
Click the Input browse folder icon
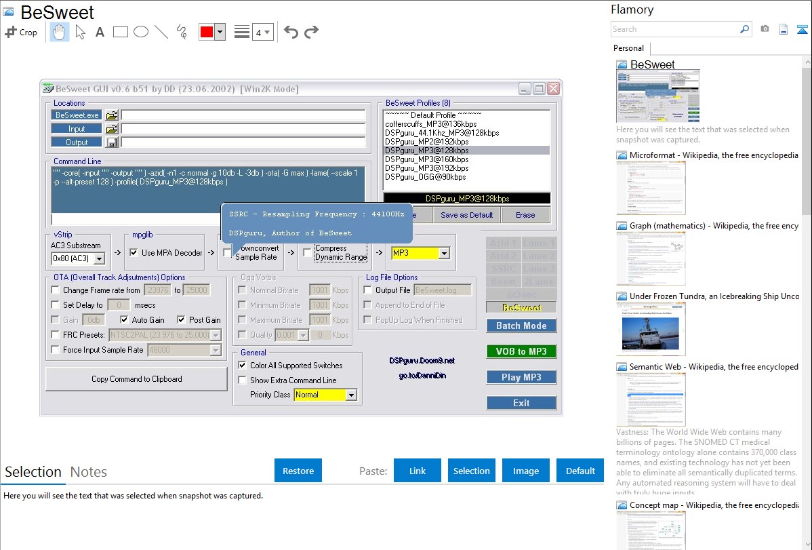tap(112, 129)
